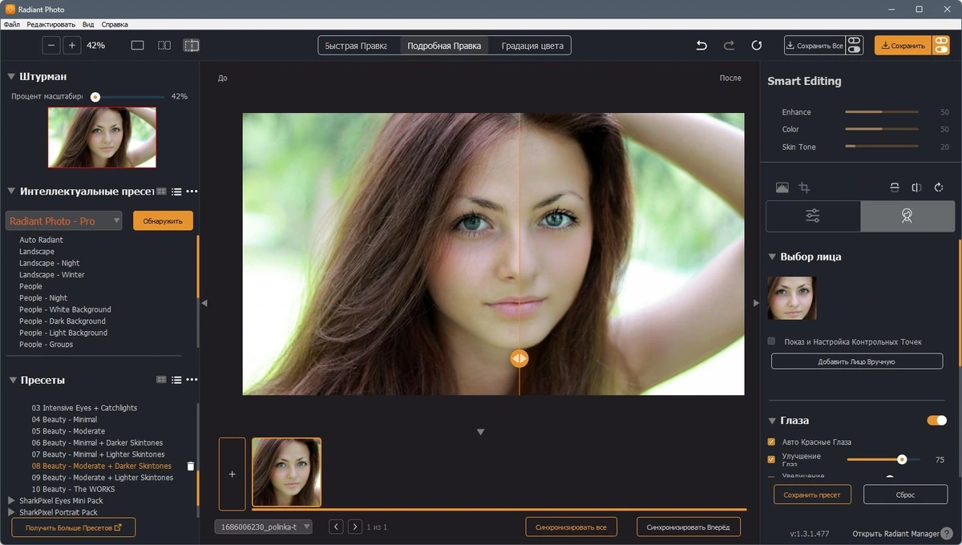962x545 pixels.
Task: Toggle the switch beside orange Сохранить button
Action: 940,46
